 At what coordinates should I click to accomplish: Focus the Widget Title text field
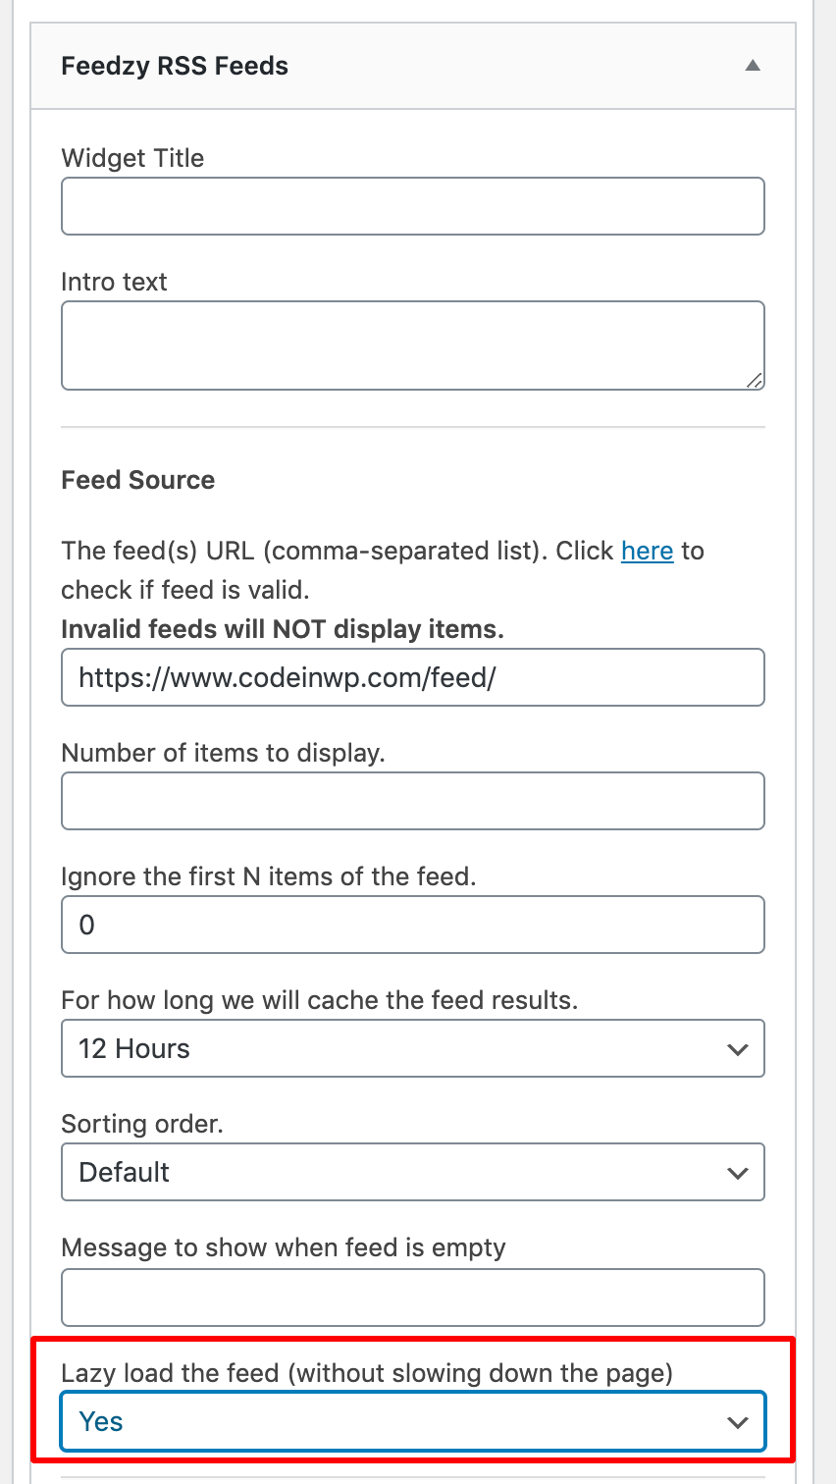412,206
